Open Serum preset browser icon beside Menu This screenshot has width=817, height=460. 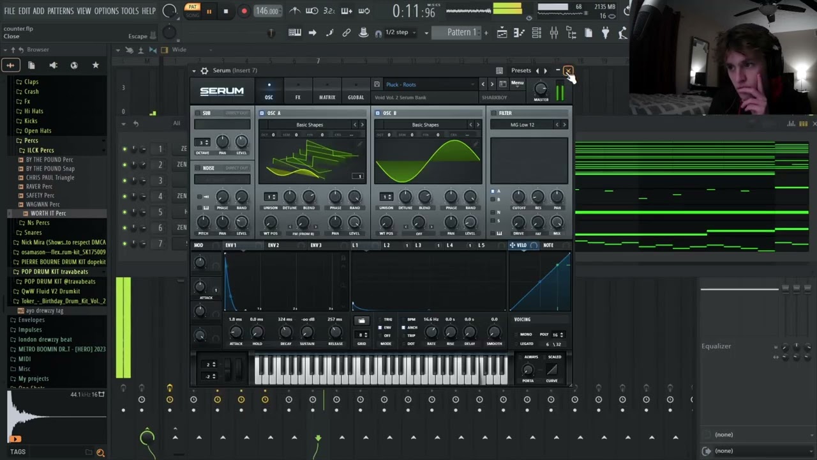point(503,84)
